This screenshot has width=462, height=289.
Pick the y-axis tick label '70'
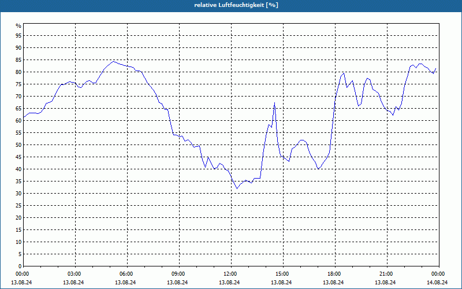tap(18, 96)
